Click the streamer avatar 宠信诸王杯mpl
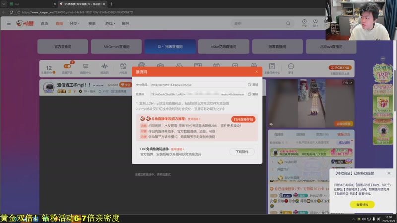The width and height of the screenshot is (397, 223). (x=48, y=88)
